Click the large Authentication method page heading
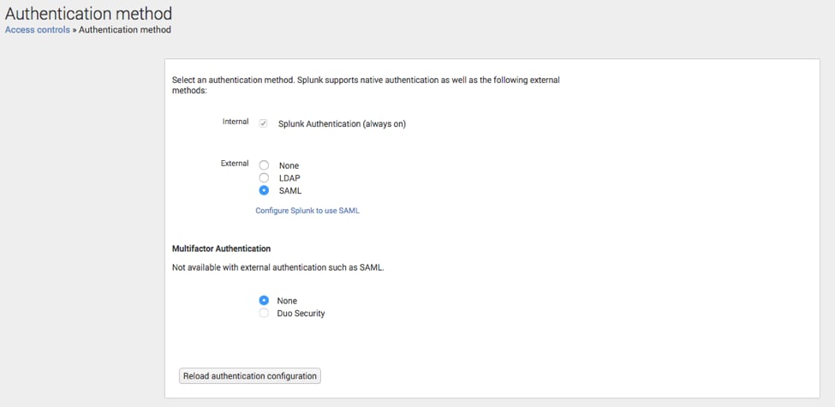Image resolution: width=835 pixels, height=407 pixels. click(x=88, y=13)
